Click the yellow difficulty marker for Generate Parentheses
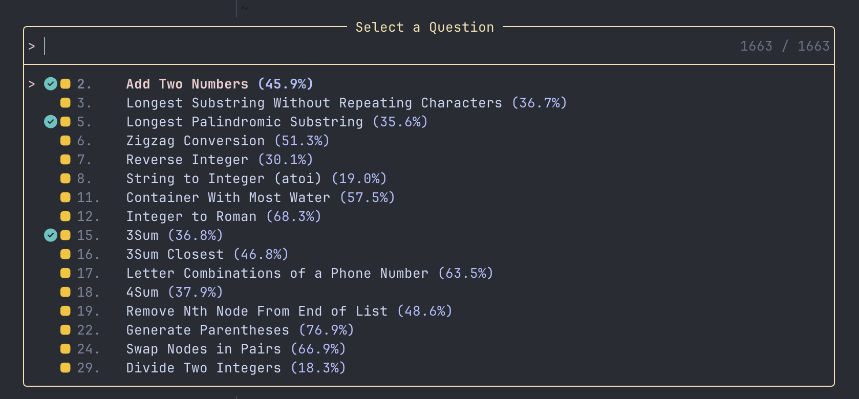The width and height of the screenshot is (859, 399). tap(66, 330)
